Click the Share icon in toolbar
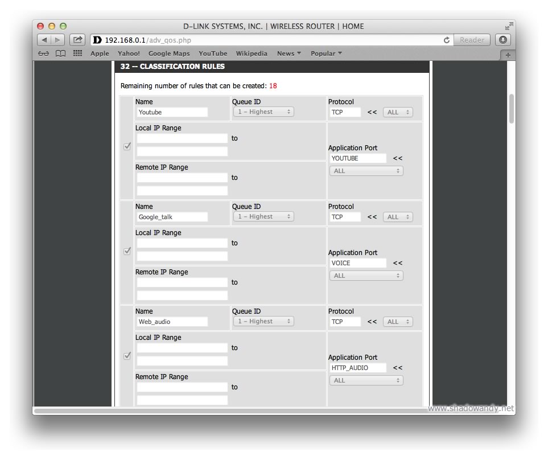The width and height of the screenshot is (548, 460). 77,40
